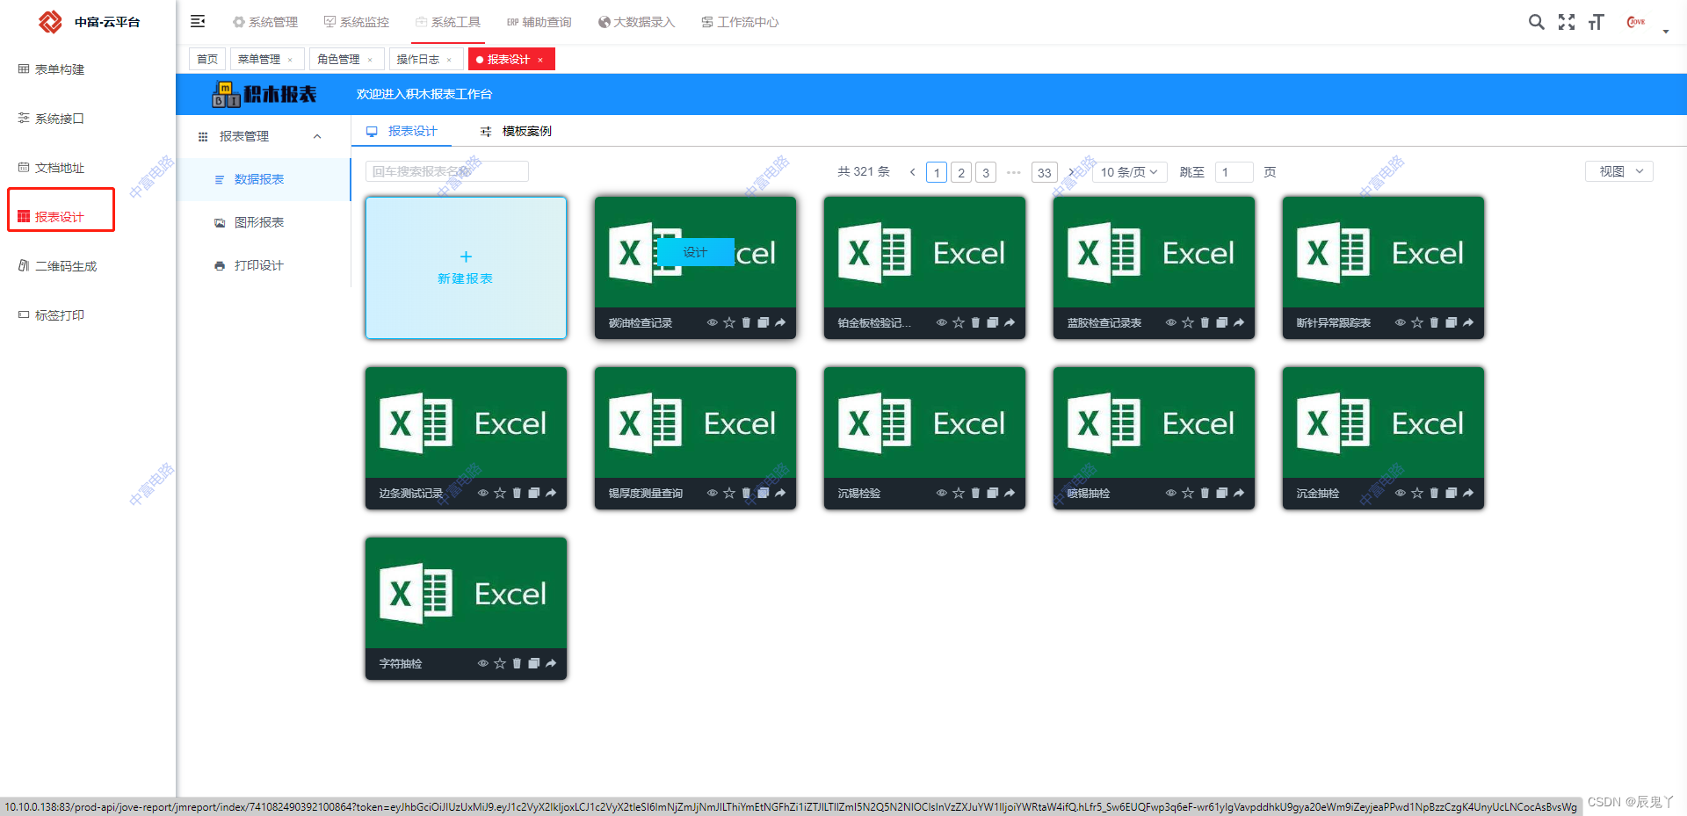The width and height of the screenshot is (1687, 816).
Task: Toggle fullscreen mode icon
Action: [x=1566, y=22]
